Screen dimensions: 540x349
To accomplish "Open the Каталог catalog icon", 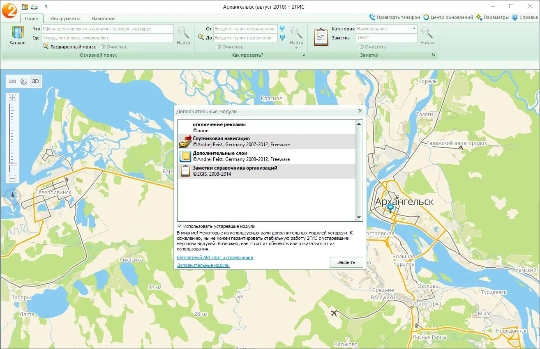I will [18, 36].
